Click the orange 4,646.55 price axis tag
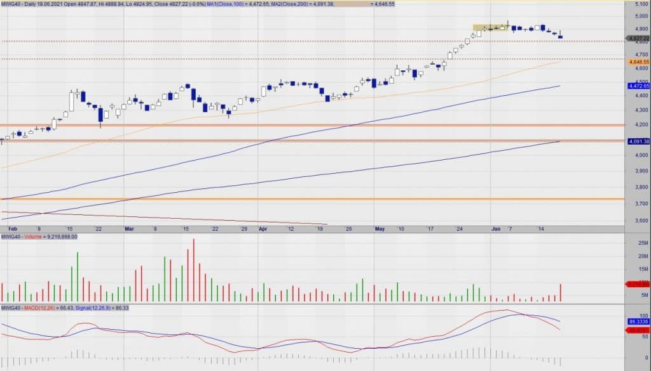The height and width of the screenshot is (371, 651). [x=638, y=62]
